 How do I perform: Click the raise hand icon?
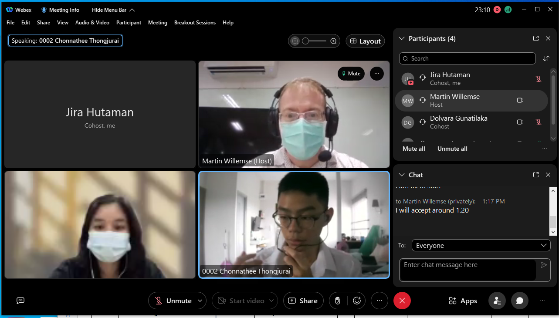pyautogui.click(x=337, y=301)
